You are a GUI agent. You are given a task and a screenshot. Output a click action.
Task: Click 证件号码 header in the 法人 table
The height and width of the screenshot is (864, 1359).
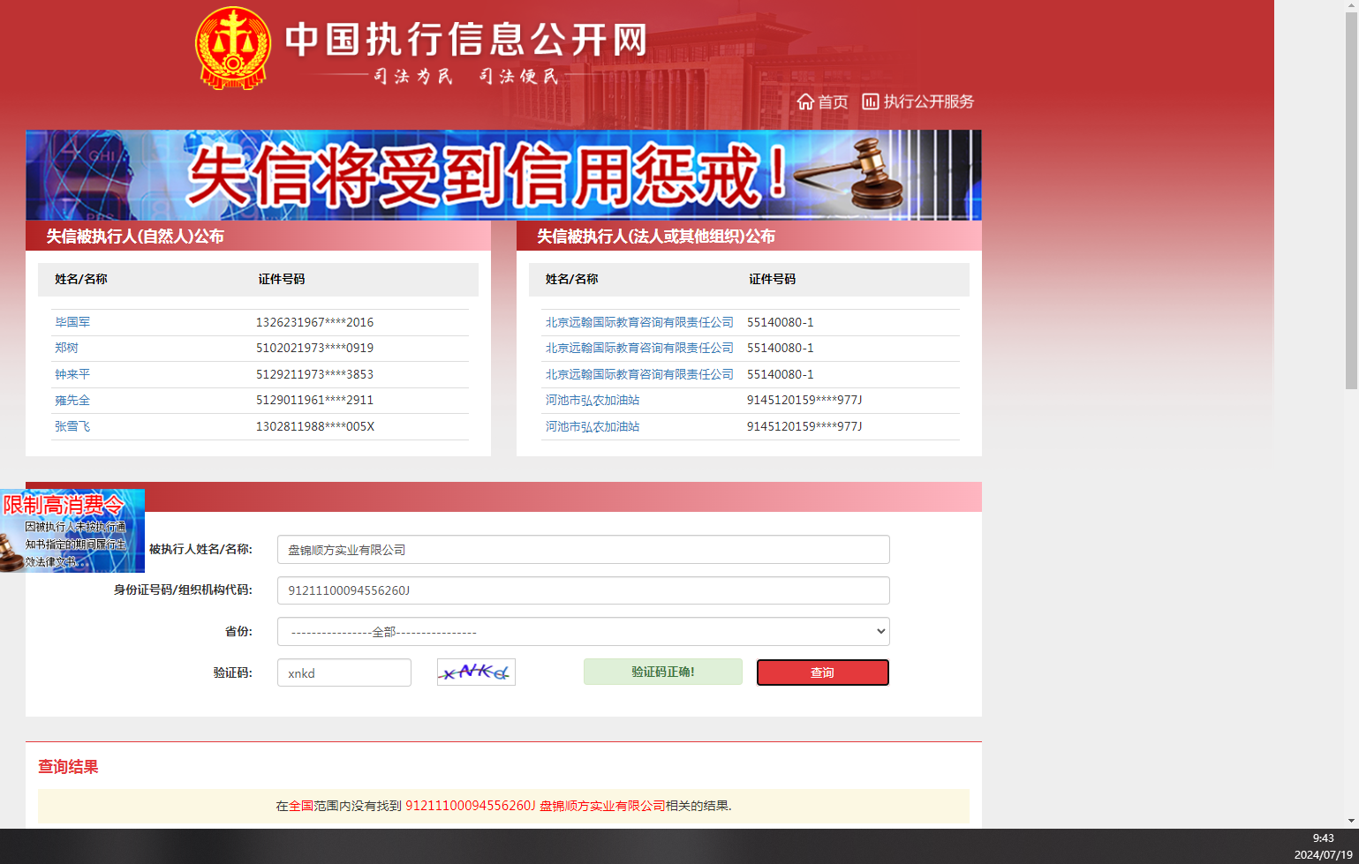click(x=773, y=279)
